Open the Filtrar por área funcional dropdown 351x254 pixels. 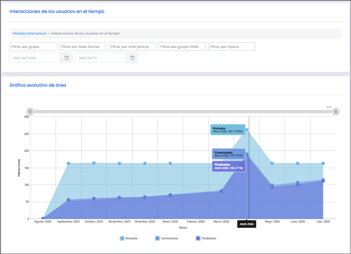coord(83,47)
